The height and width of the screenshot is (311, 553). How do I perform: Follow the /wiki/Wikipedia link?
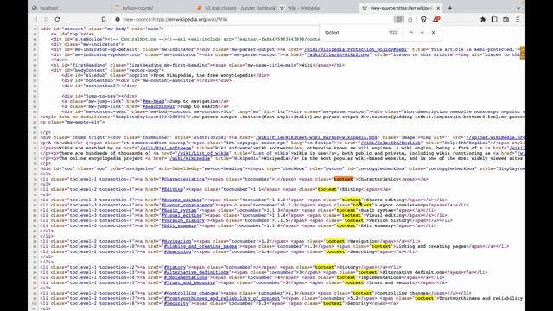[x=190, y=158]
